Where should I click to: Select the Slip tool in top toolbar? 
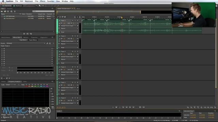[x=43, y=6]
